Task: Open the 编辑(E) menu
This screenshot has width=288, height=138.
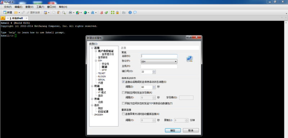Action: pos(19,7)
